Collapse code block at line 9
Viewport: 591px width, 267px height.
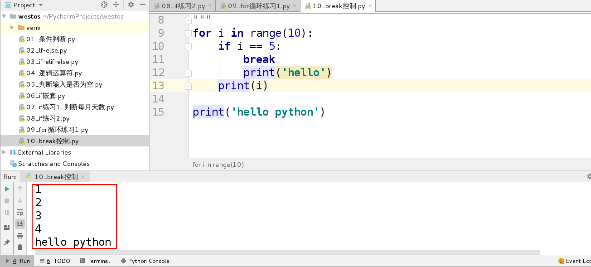pyautogui.click(x=188, y=33)
